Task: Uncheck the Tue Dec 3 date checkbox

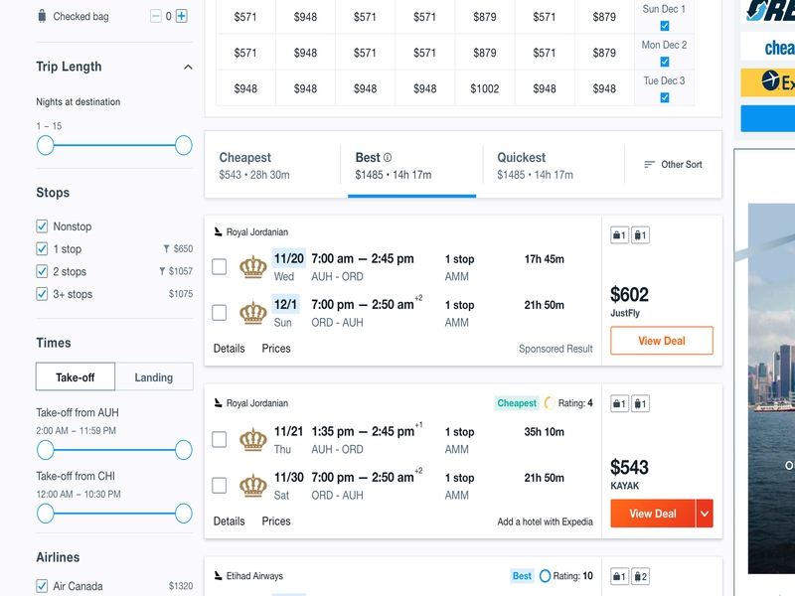Action: 665,97
